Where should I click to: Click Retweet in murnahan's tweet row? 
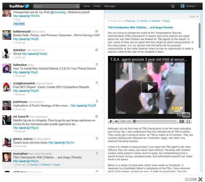coord(46,165)
